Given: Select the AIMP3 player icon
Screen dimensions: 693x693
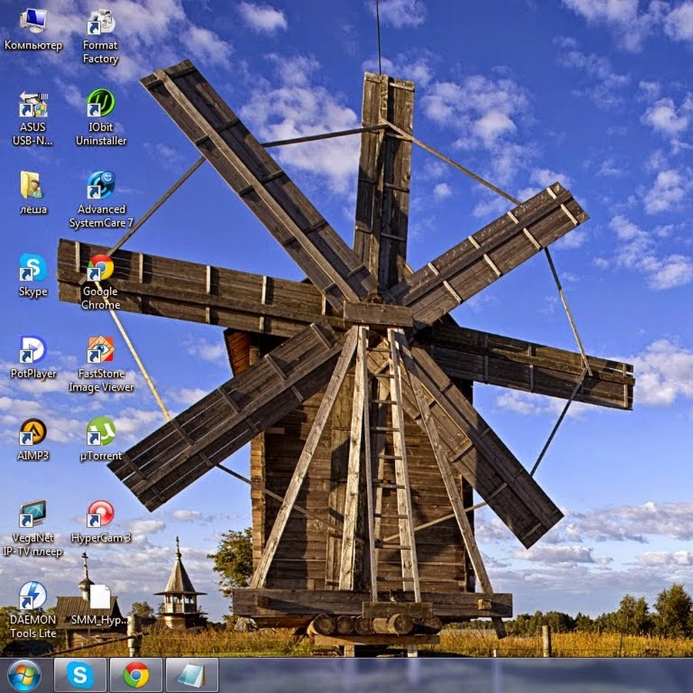Looking at the screenshot, I should click(x=32, y=432).
